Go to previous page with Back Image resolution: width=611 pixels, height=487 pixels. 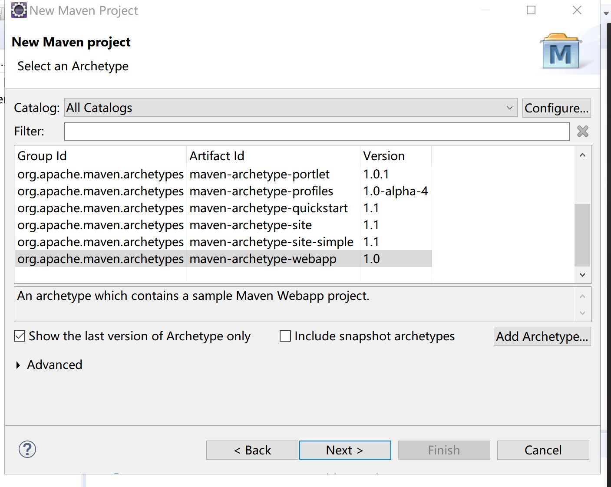(x=252, y=450)
